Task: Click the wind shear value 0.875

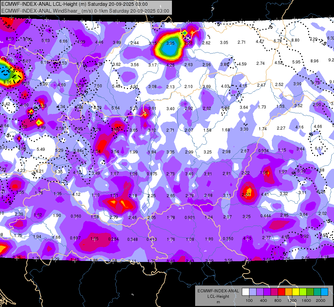Action: click(x=152, y=174)
